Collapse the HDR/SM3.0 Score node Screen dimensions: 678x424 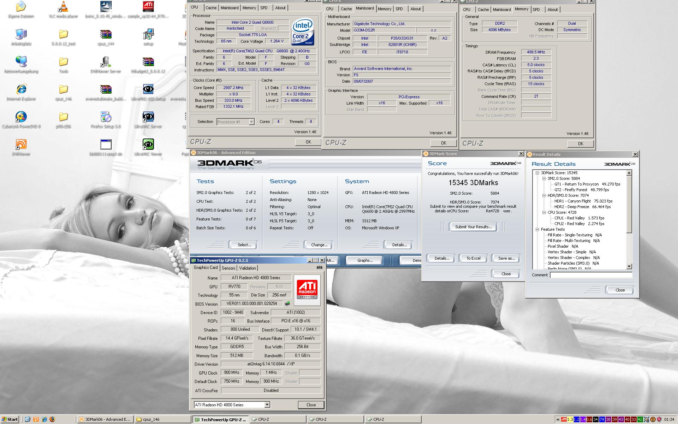544,195
